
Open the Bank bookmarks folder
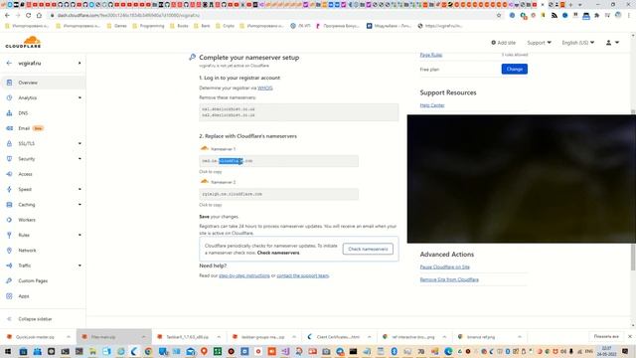202,26
